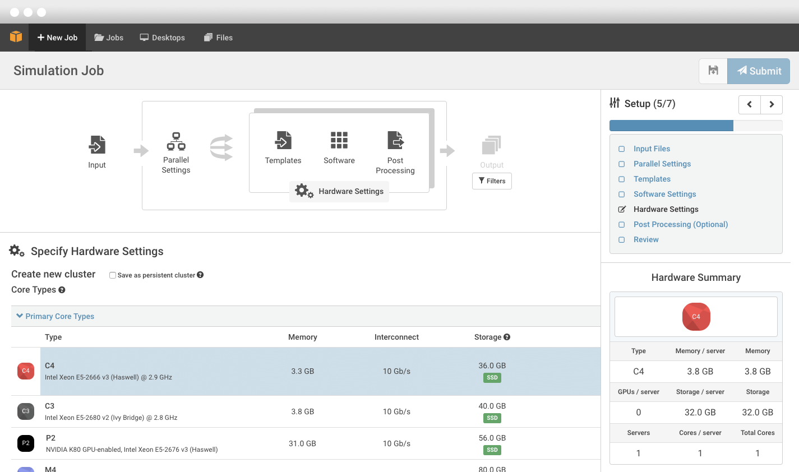This screenshot has width=799, height=472.
Task: Select the red C4 core type badge
Action: pyautogui.click(x=26, y=371)
